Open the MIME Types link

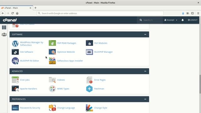pos(63,89)
